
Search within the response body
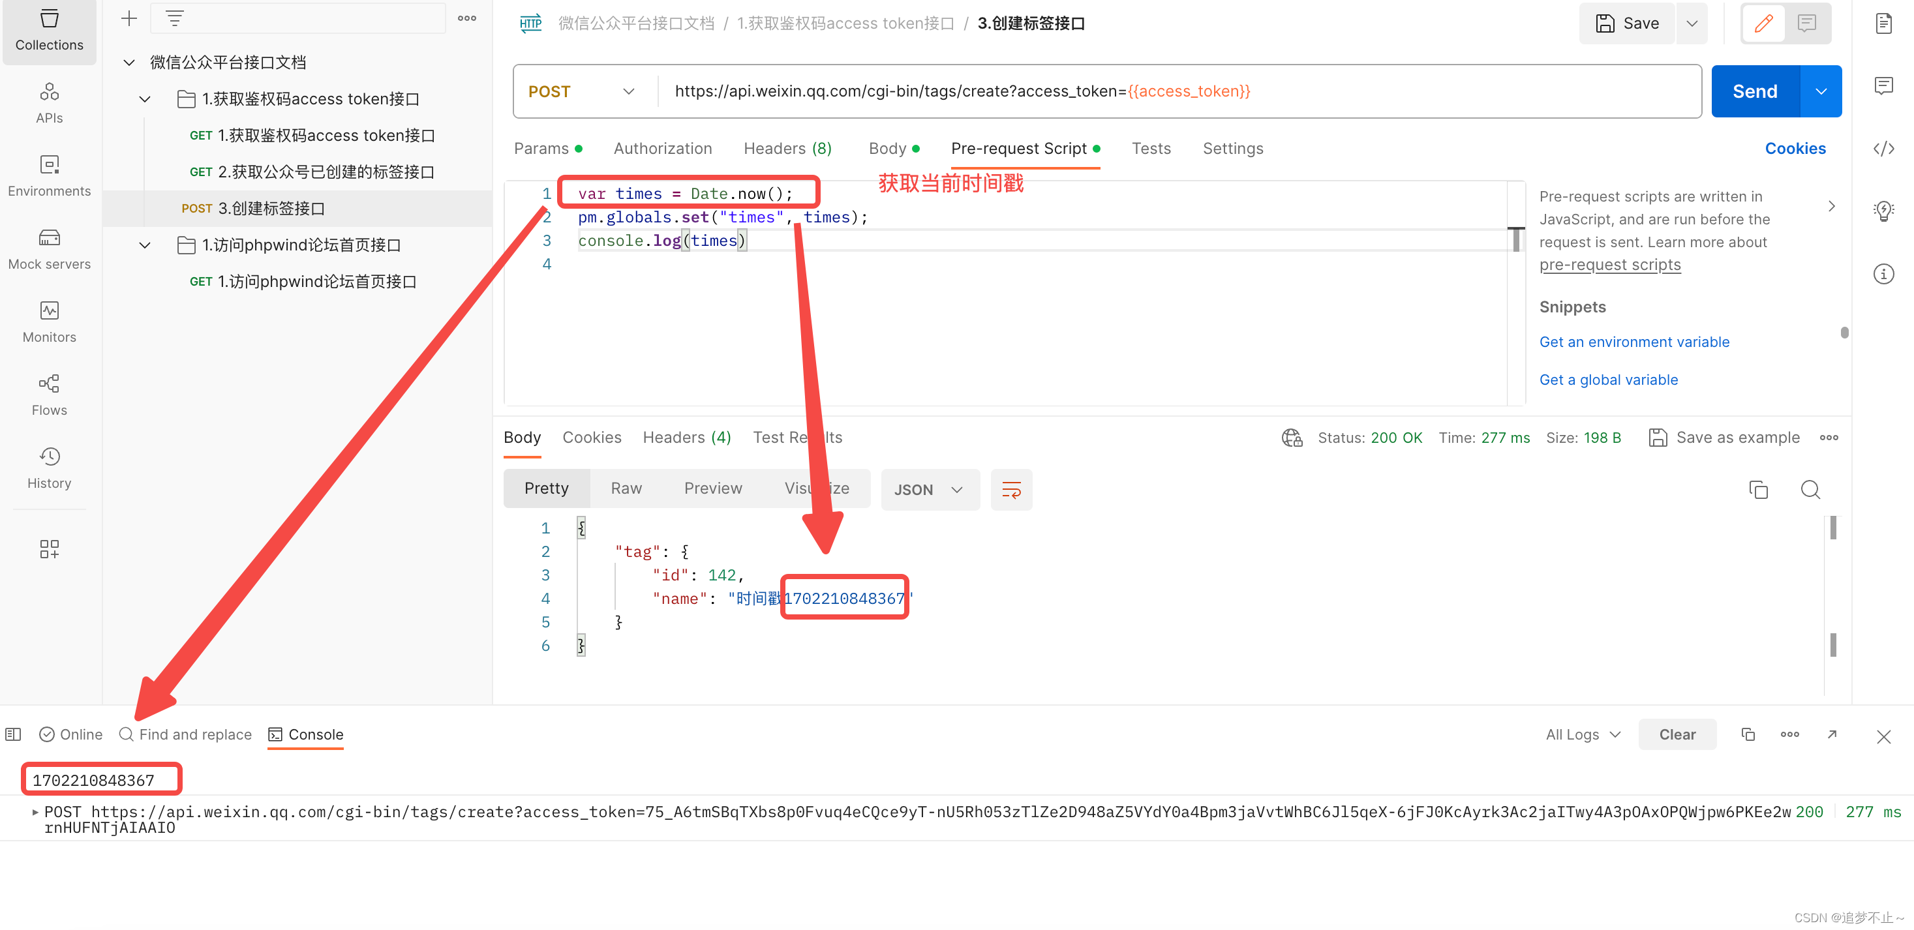pos(1810,490)
